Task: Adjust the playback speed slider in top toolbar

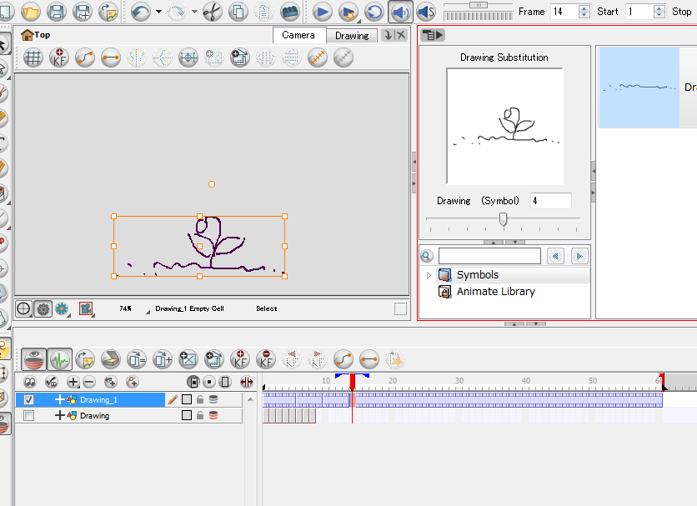Action: click(479, 5)
